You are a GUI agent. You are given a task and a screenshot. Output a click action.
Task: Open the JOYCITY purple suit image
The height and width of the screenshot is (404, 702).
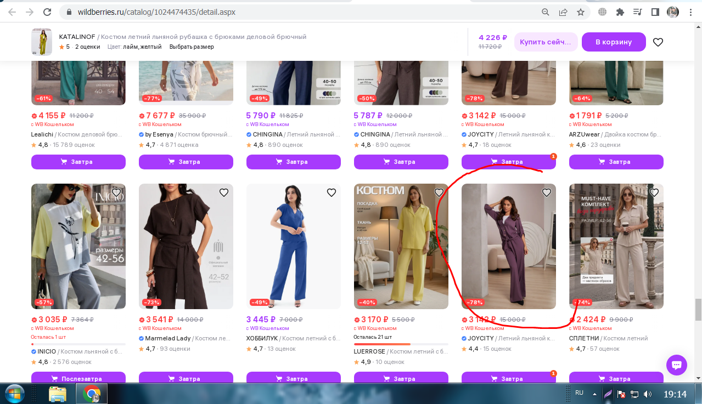509,246
